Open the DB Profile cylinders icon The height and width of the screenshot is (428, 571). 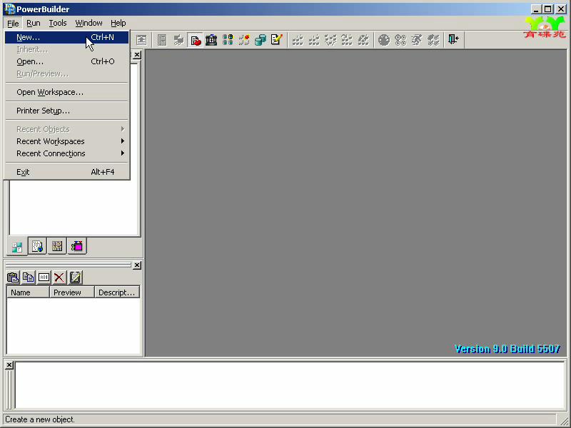pyautogui.click(x=228, y=40)
